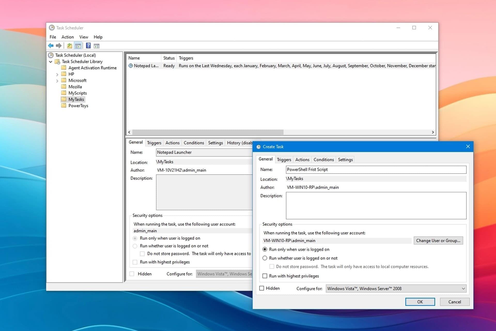Switch to Actions tab in Task Scheduler pane
Screen dimensions: 496x331
[172, 143]
